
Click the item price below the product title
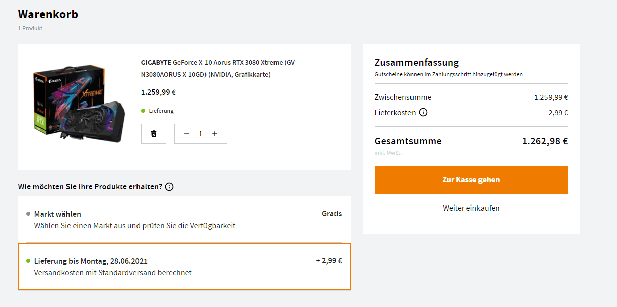[x=158, y=92]
